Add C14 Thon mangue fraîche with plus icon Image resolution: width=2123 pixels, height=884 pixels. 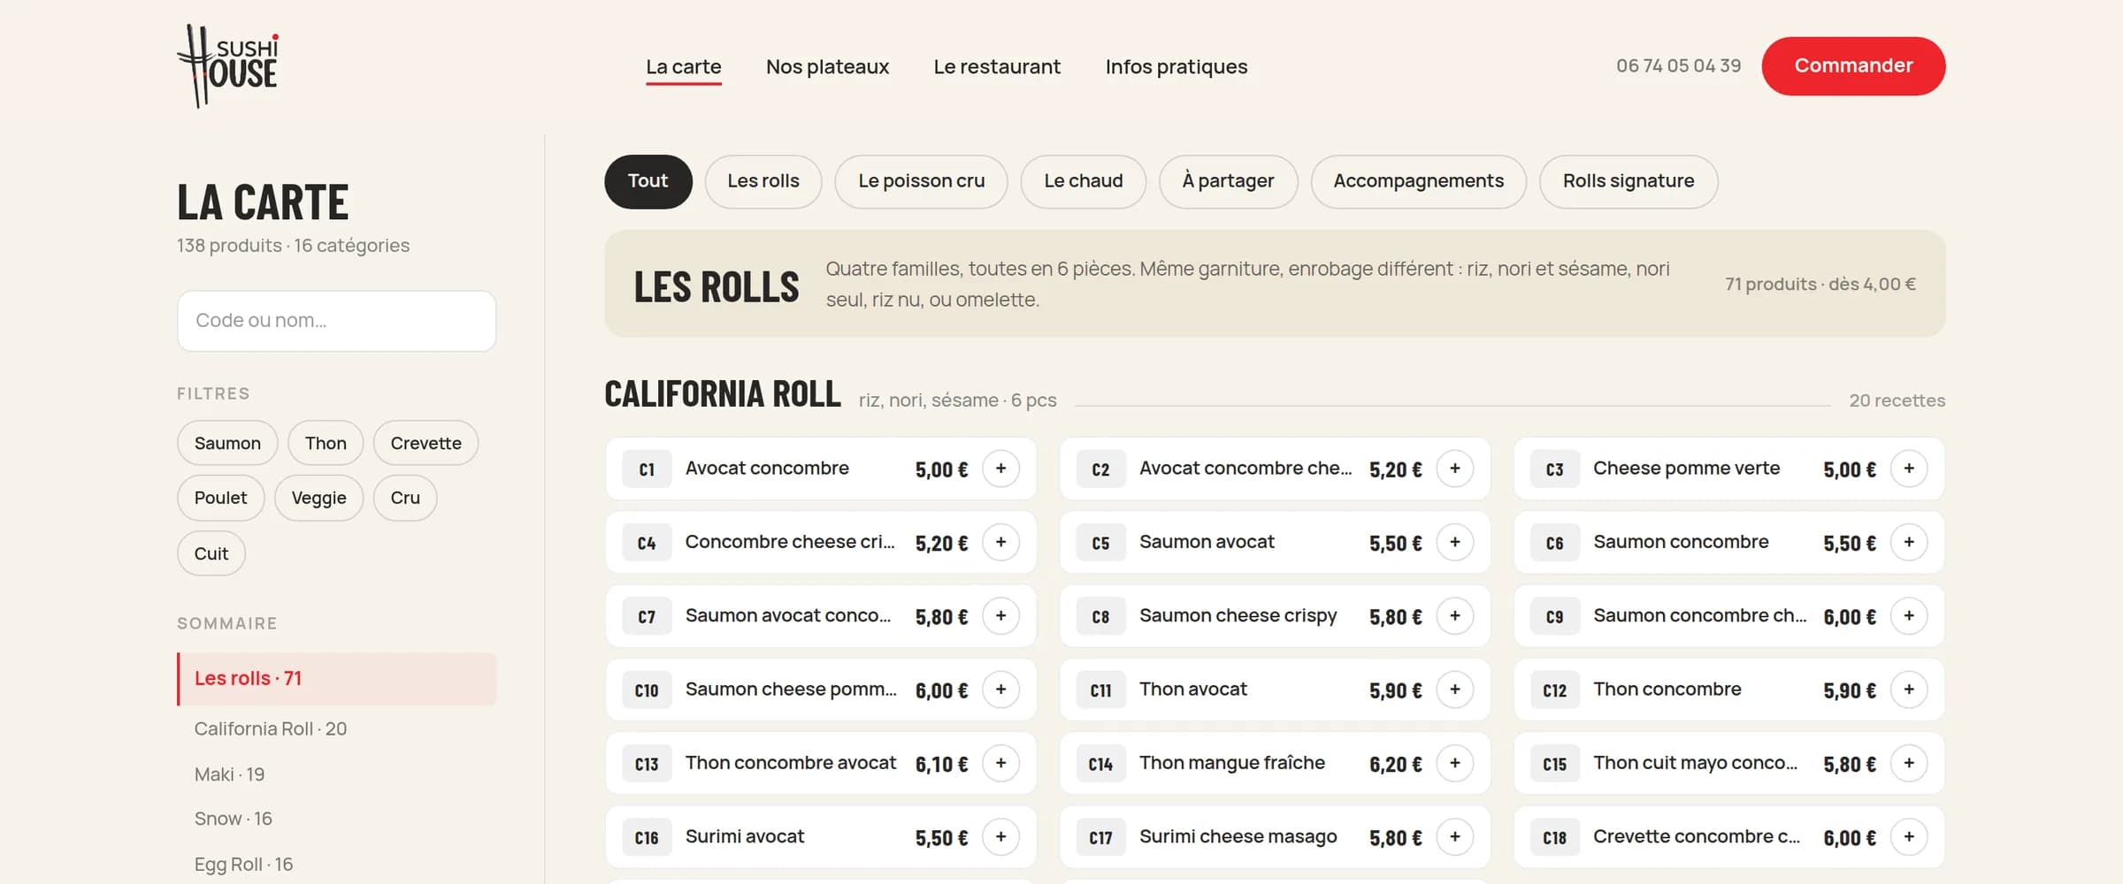1455,763
